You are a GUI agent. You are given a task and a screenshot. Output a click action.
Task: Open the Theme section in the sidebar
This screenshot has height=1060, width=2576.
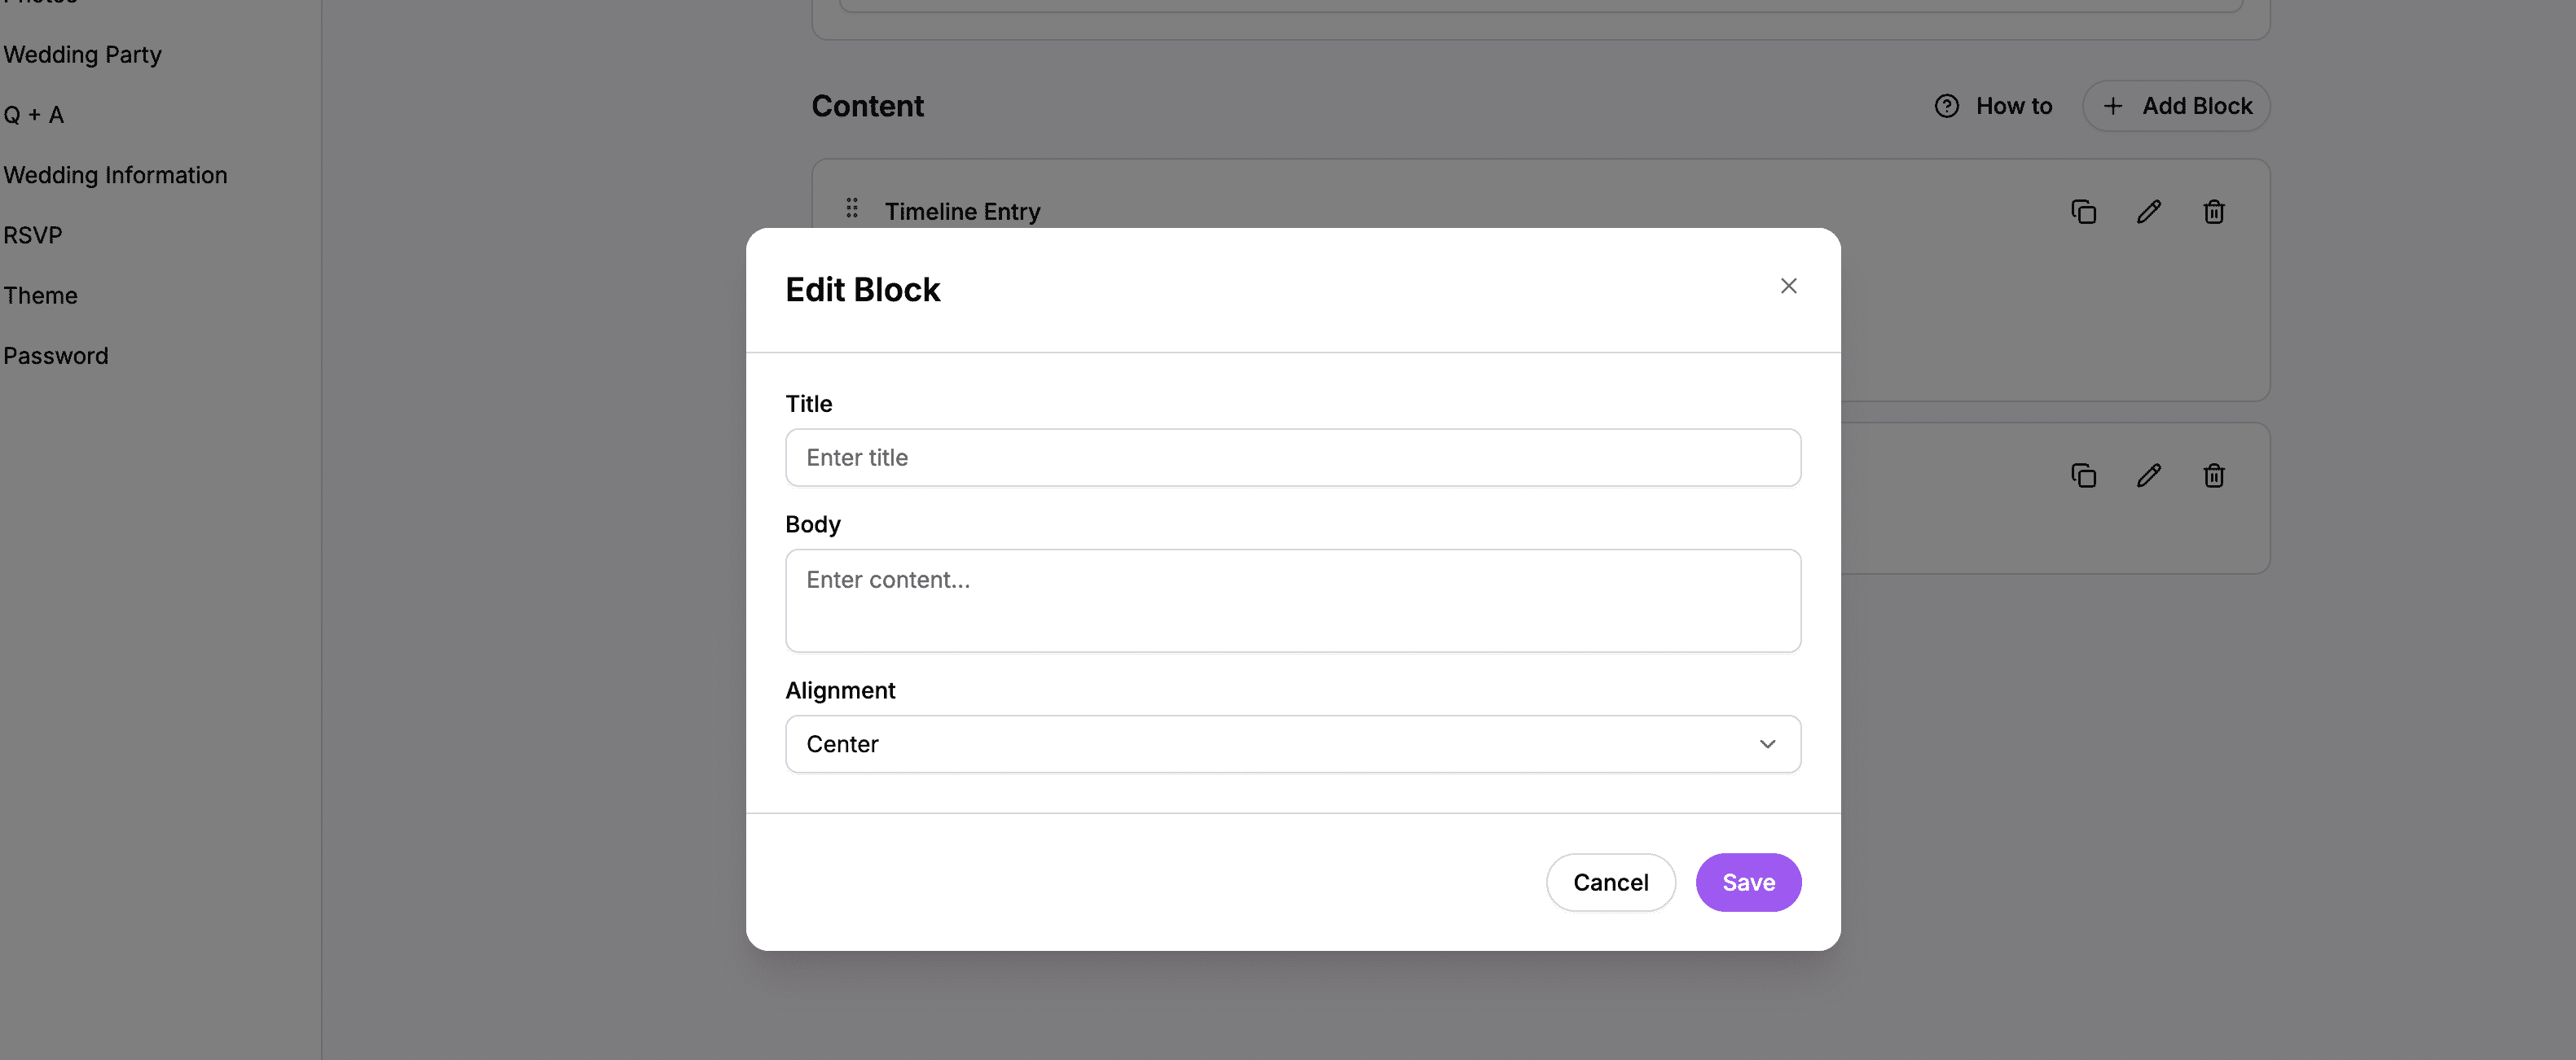[x=40, y=295]
